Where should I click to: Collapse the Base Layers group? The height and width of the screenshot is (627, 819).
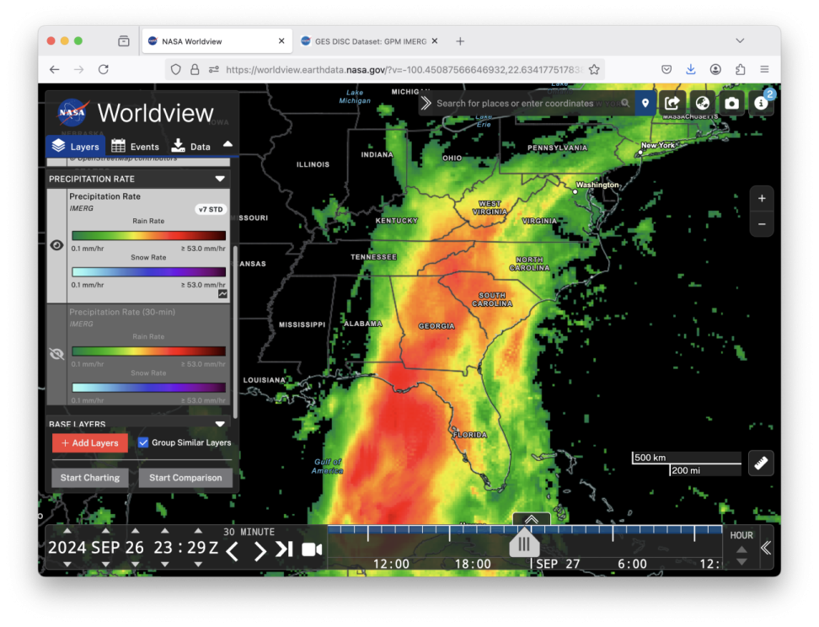pos(221,424)
